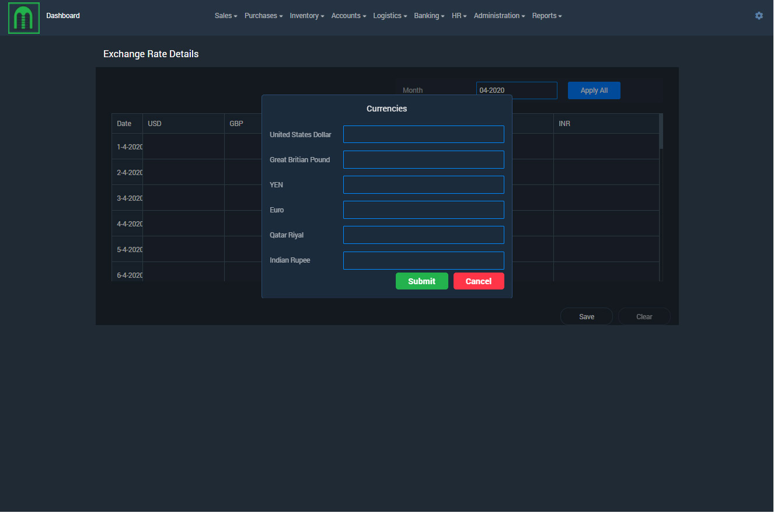Click the Date column header

(127, 124)
